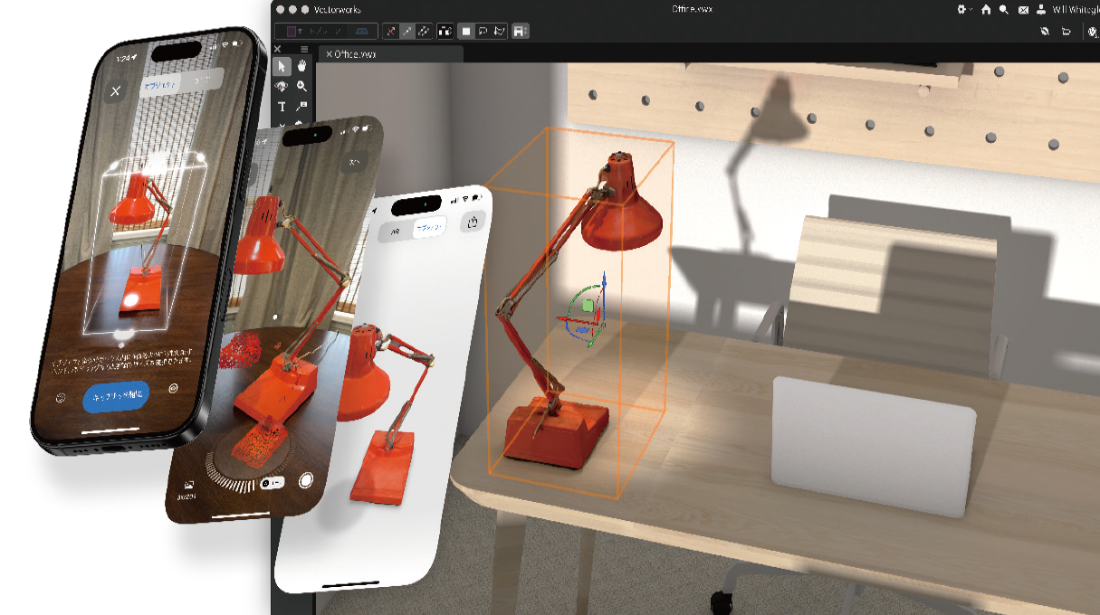Select the lasso marquee selection mode

click(483, 31)
